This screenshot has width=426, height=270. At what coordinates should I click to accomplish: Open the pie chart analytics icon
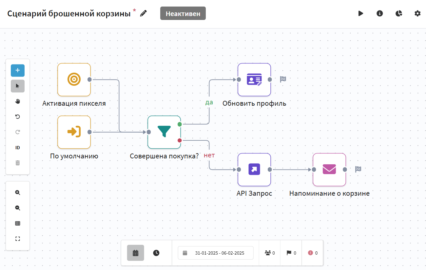399,13
